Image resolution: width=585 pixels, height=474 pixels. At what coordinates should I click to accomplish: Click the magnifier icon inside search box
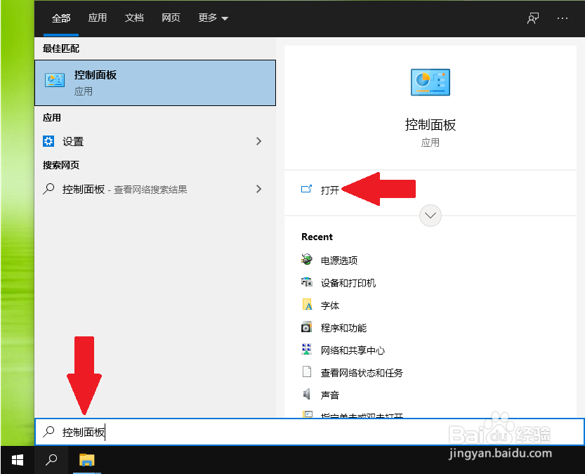[x=48, y=432]
